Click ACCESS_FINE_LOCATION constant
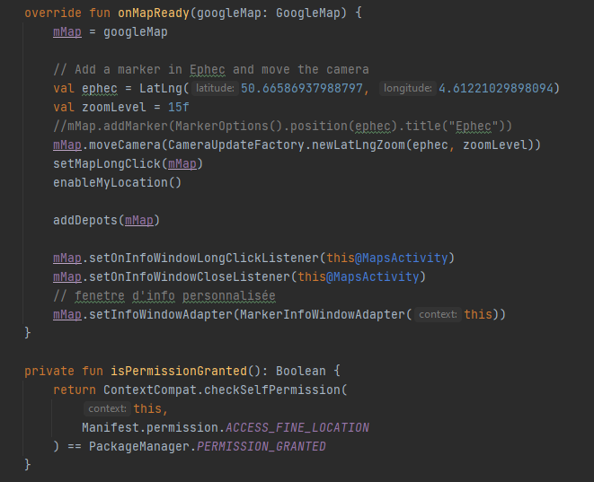This screenshot has width=594, height=482. point(297,428)
